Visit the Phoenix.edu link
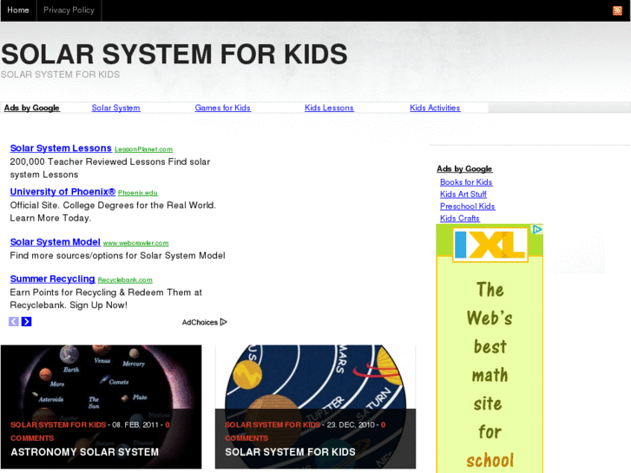The height and width of the screenshot is (473, 631). coord(138,193)
